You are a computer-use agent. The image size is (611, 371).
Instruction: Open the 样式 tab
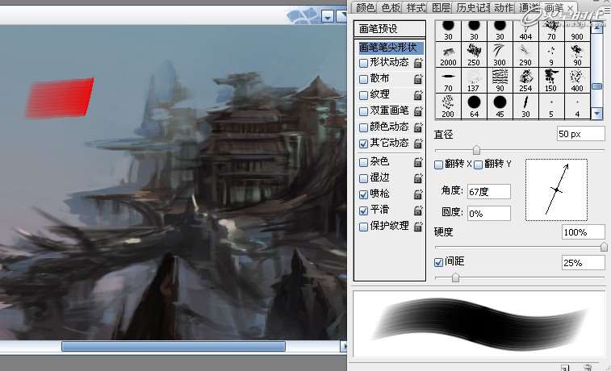click(x=416, y=7)
